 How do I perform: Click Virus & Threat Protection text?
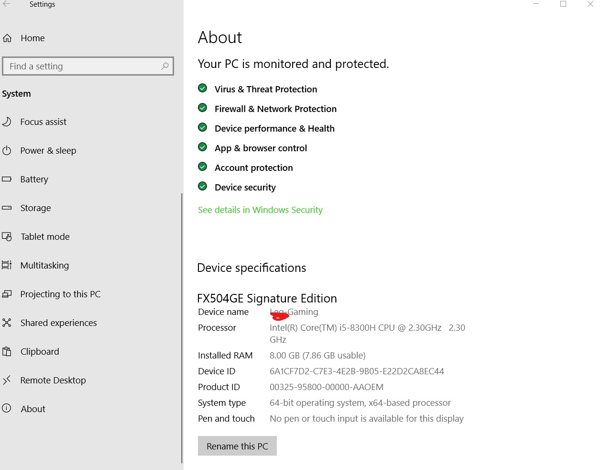coord(266,89)
